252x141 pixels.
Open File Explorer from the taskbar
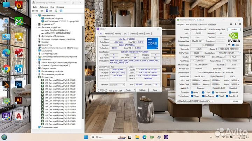point(137,137)
